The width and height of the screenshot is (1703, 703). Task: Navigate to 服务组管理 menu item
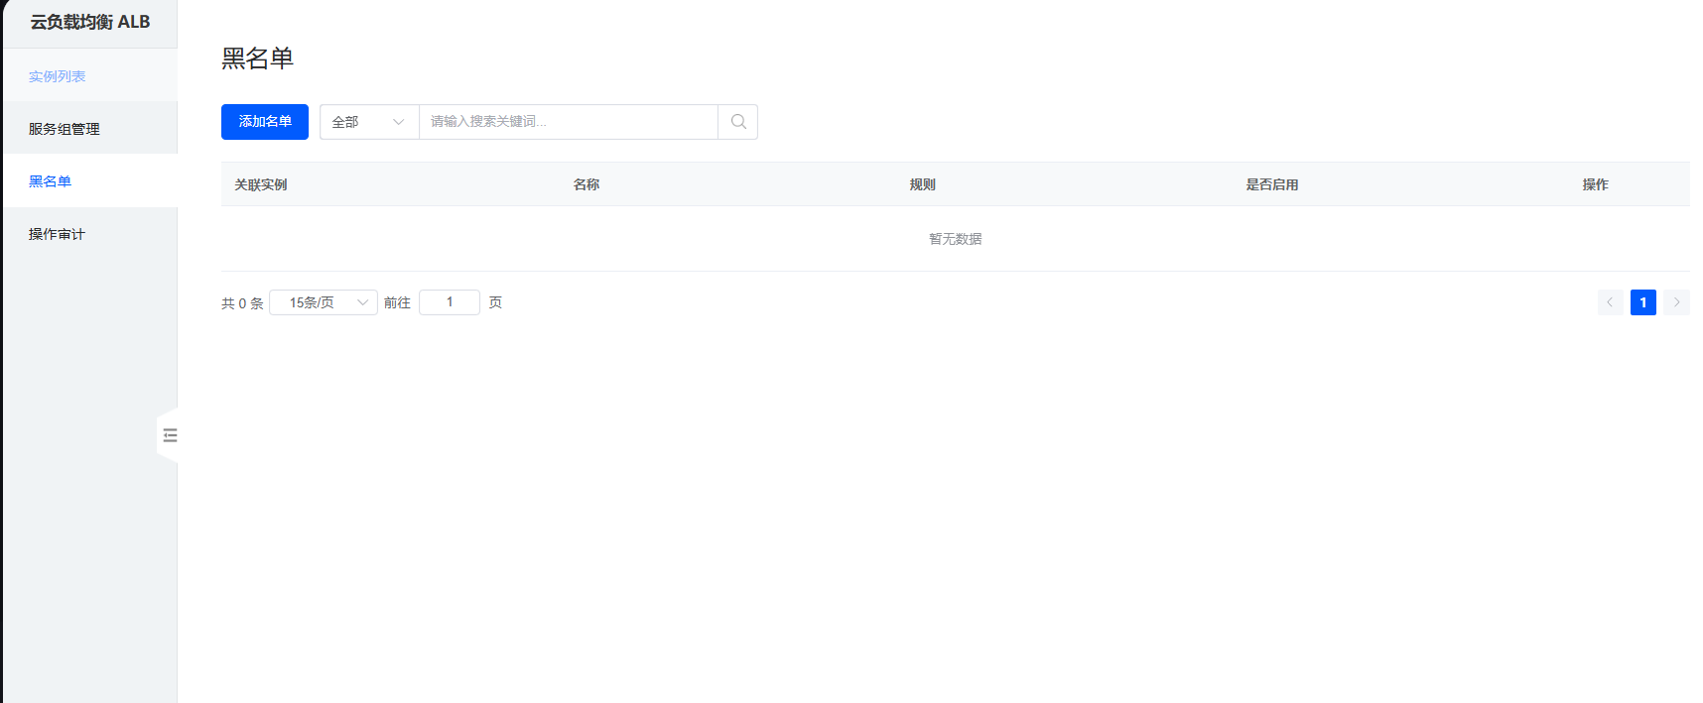click(x=65, y=129)
